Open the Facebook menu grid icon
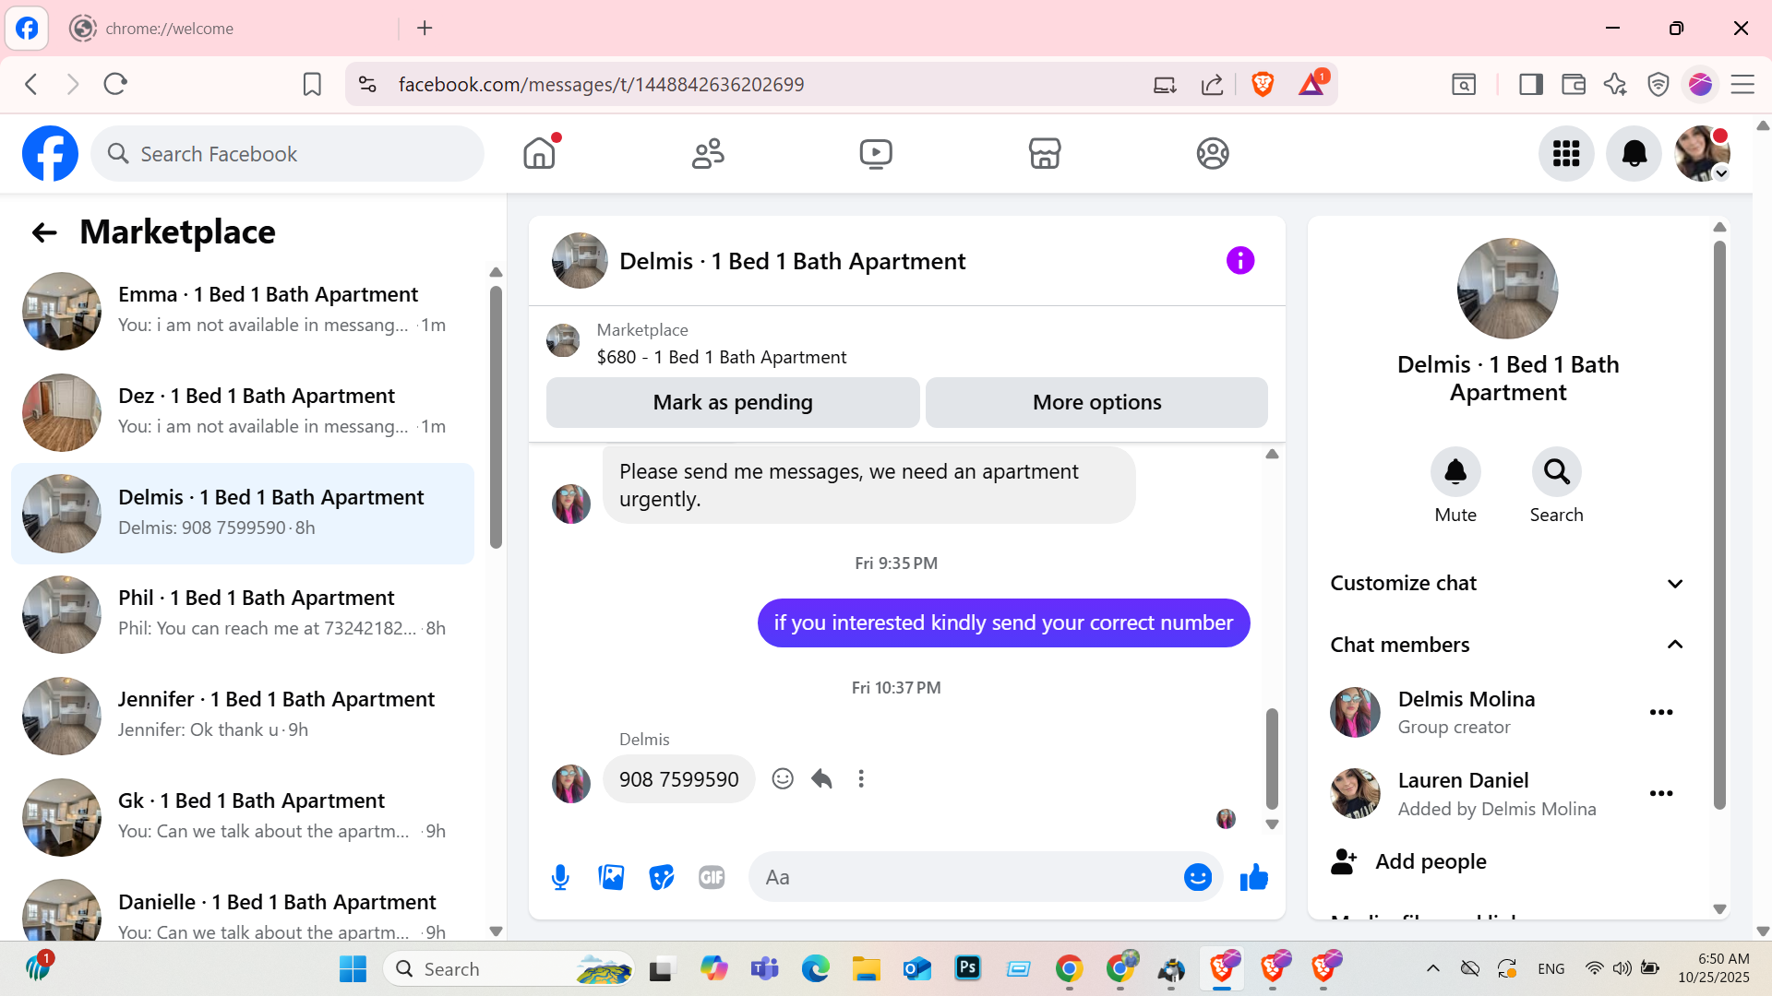 point(1566,153)
